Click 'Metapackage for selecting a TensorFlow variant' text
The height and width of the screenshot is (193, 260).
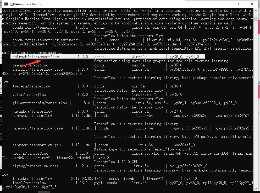click(x=143, y=149)
